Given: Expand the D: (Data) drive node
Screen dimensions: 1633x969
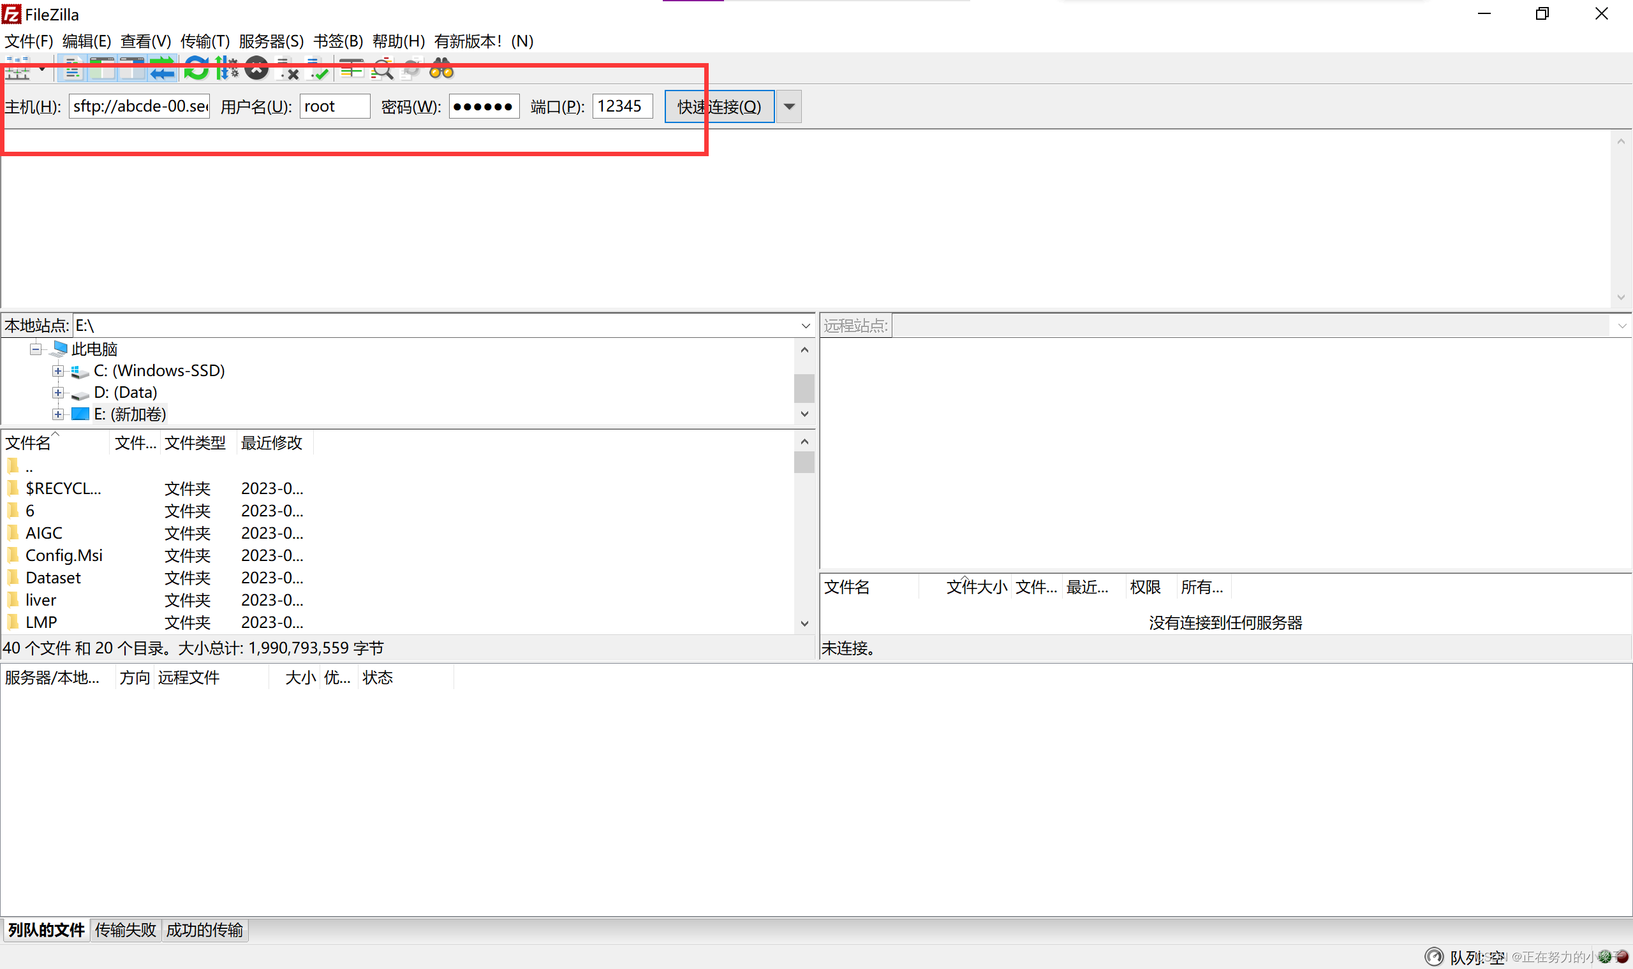Looking at the screenshot, I should tap(58, 393).
